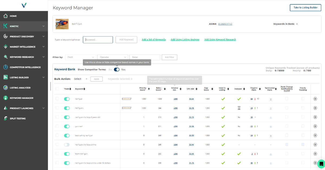Click the Home house icon in sidebar
Image resolution: width=325 pixels, height=170 pixels.
click(5, 16)
